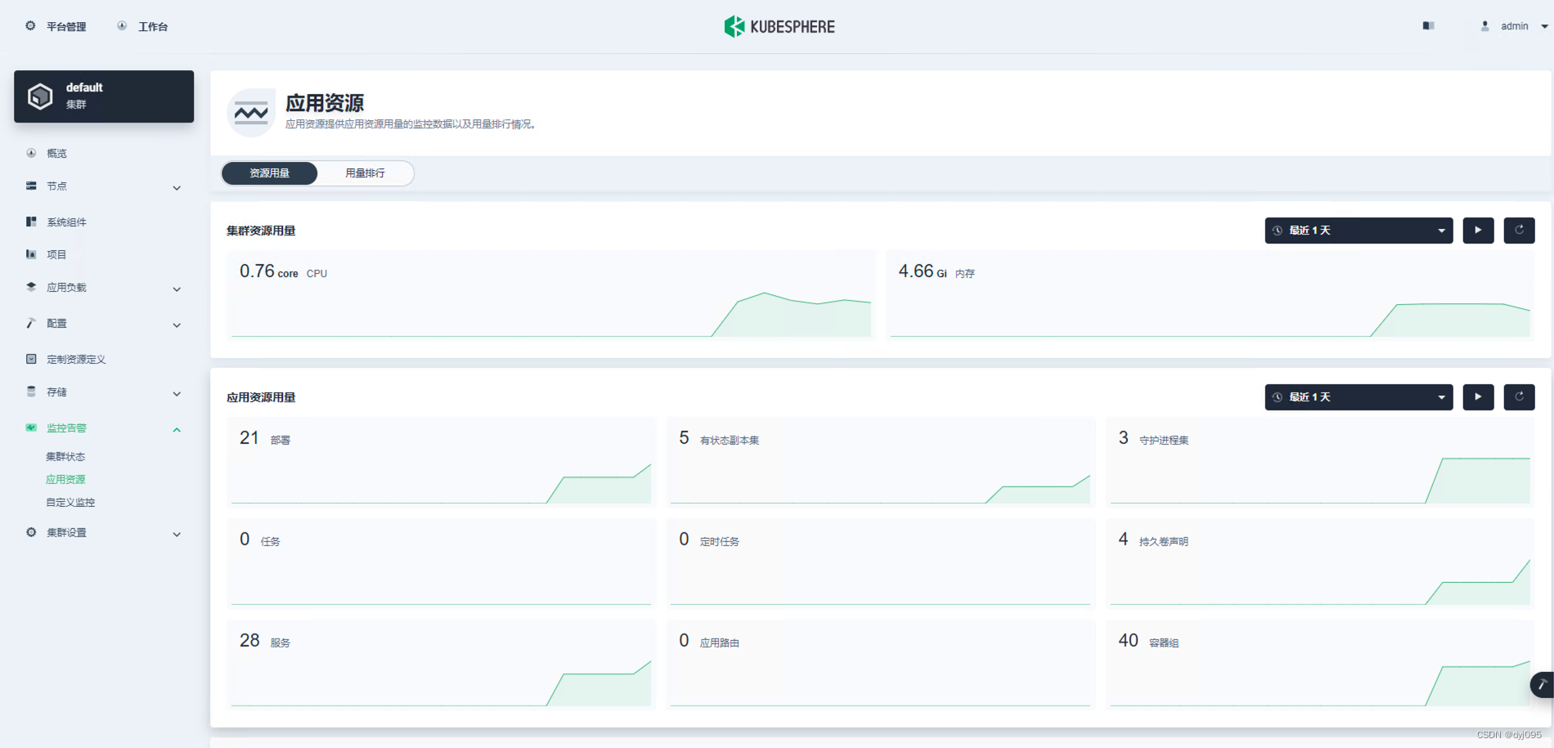This screenshot has width=1554, height=748.
Task: Open cluster usage 最近1天 time dropdown
Action: 1359,231
